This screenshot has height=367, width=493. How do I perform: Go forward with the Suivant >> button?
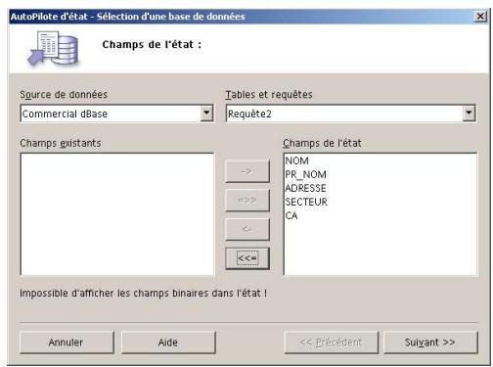click(x=430, y=343)
